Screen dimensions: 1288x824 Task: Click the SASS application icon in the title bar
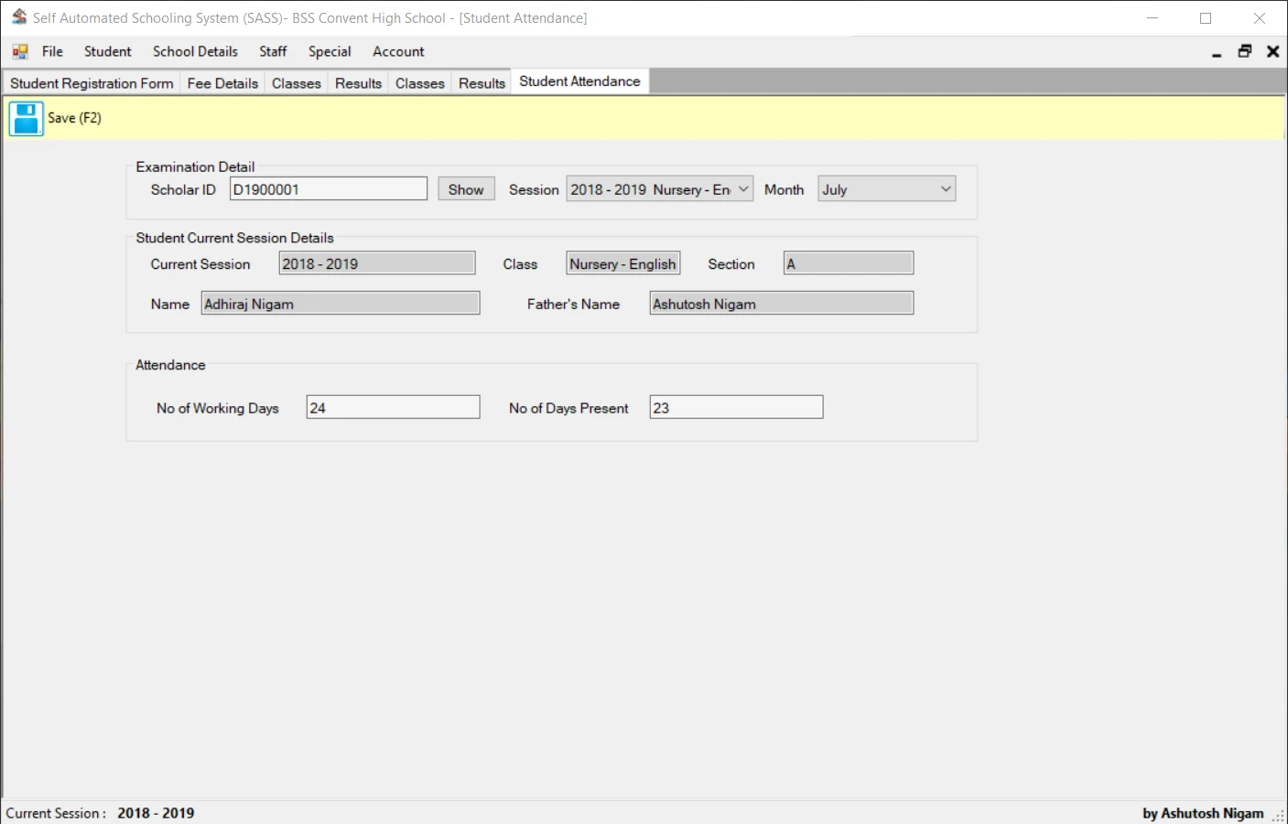click(18, 16)
